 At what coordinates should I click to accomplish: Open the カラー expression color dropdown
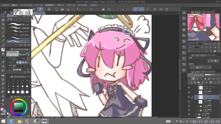pyautogui.click(x=201, y=67)
